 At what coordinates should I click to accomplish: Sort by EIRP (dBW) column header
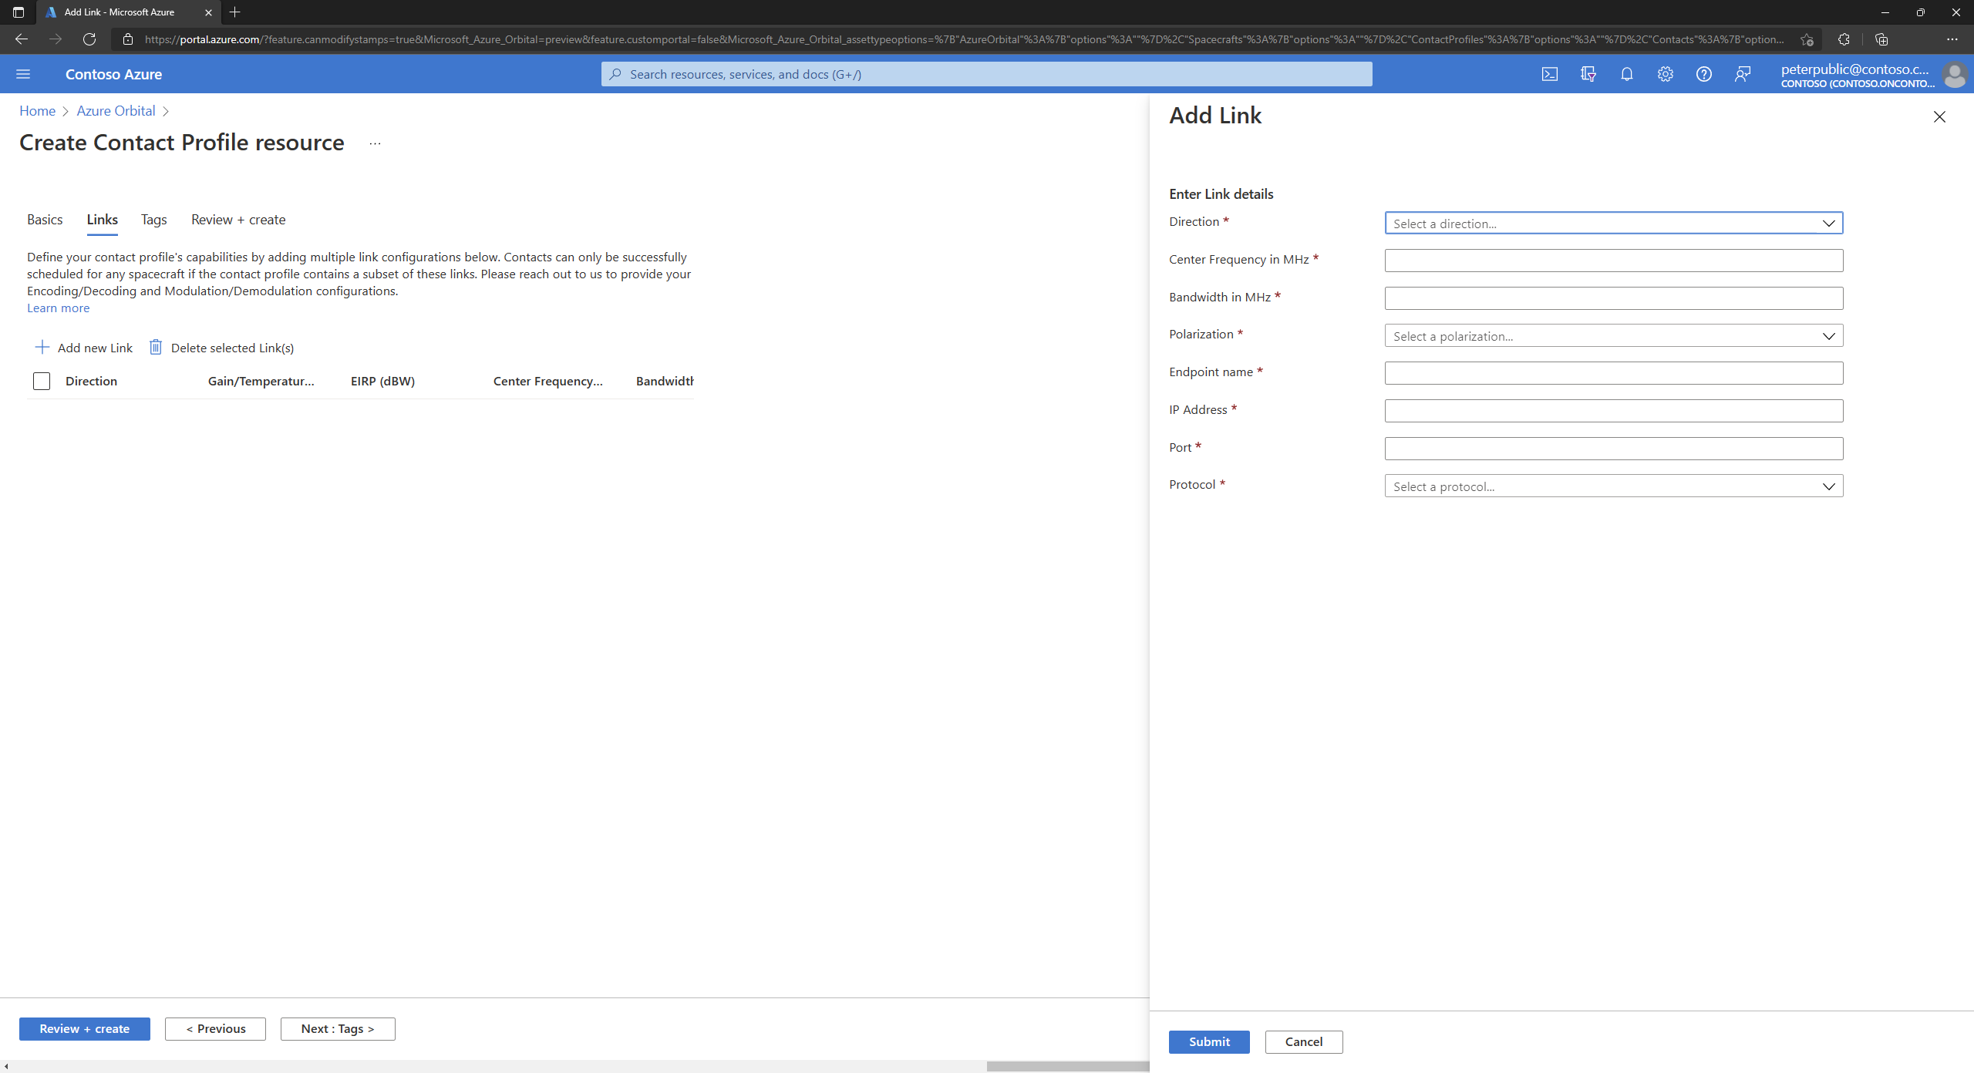(x=382, y=381)
